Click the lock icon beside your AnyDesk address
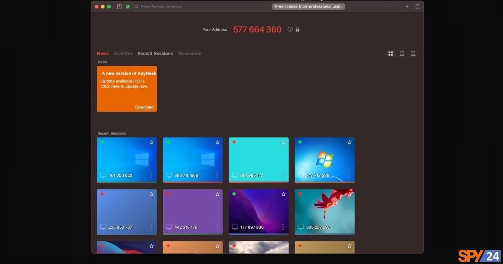Screen dimensions: 503x264 (x=297, y=29)
